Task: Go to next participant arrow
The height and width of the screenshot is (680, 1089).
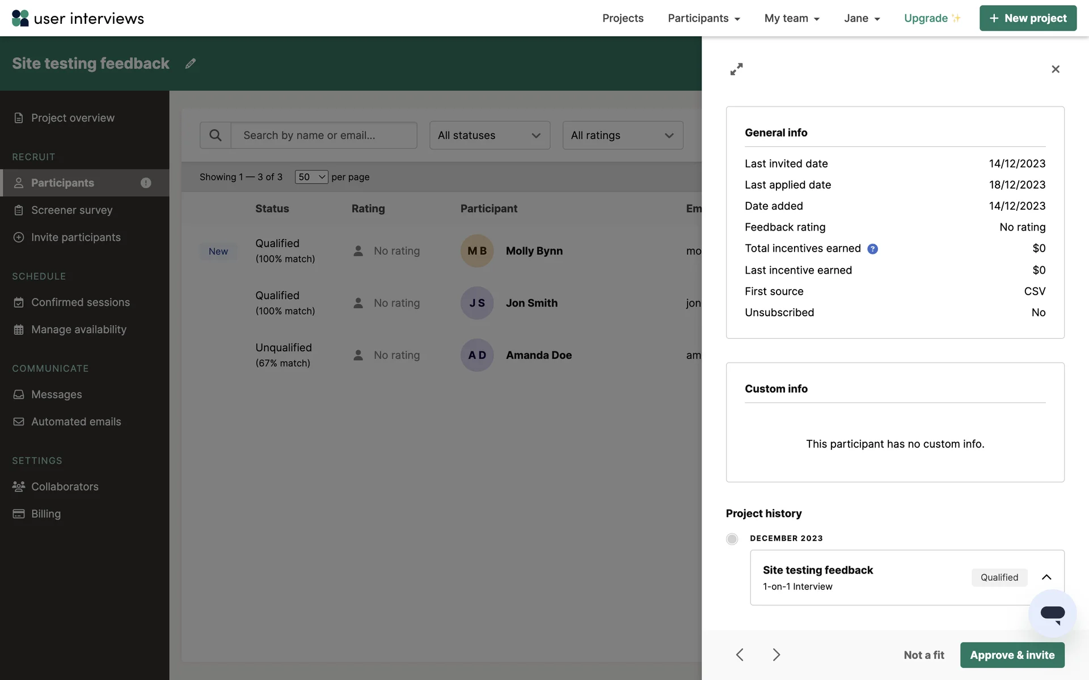Action: [776, 655]
